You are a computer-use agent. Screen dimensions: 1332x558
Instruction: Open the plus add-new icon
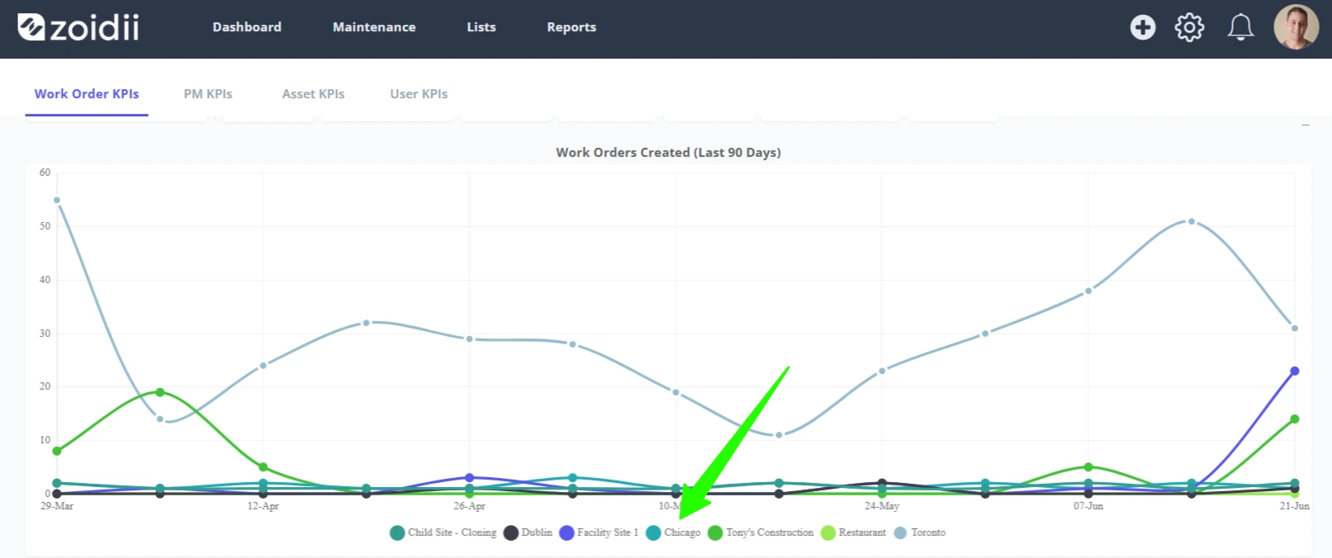coord(1143,27)
